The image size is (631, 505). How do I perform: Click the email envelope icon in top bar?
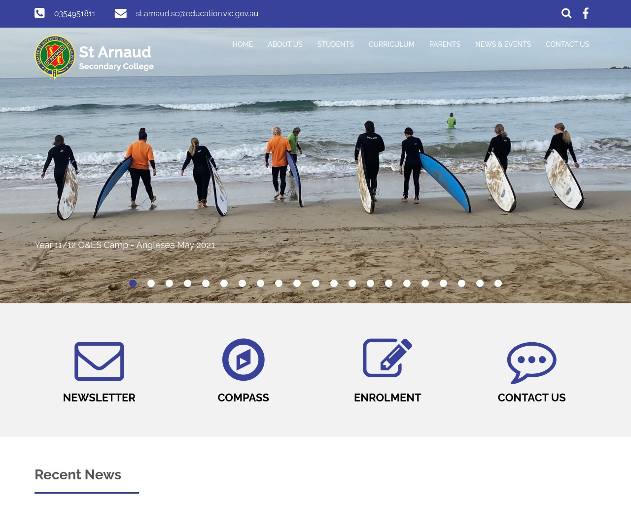(120, 13)
